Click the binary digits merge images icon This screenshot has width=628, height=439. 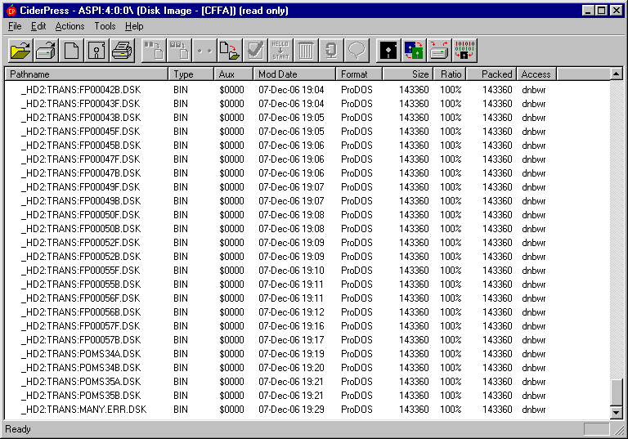[464, 51]
